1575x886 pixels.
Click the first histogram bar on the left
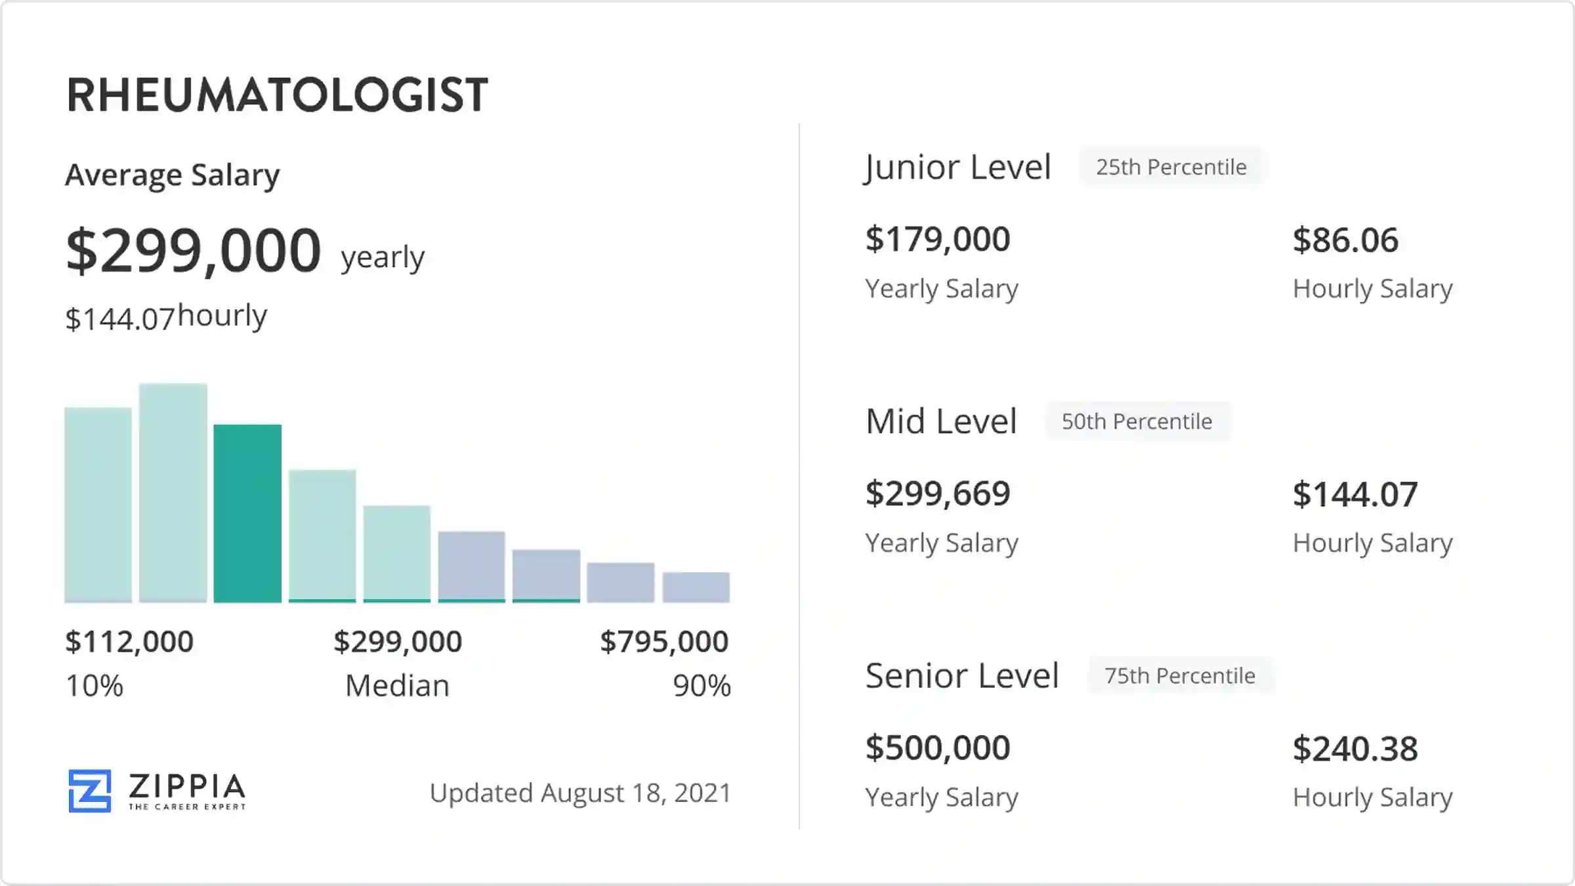pyautogui.click(x=98, y=504)
